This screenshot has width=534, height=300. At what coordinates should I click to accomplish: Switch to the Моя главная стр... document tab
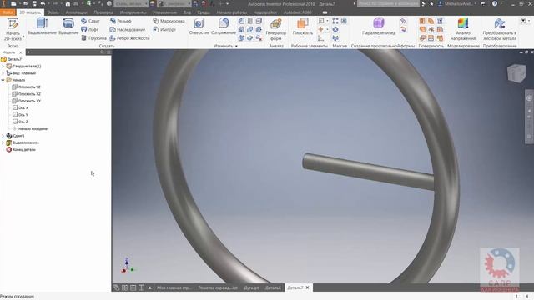tap(174, 287)
